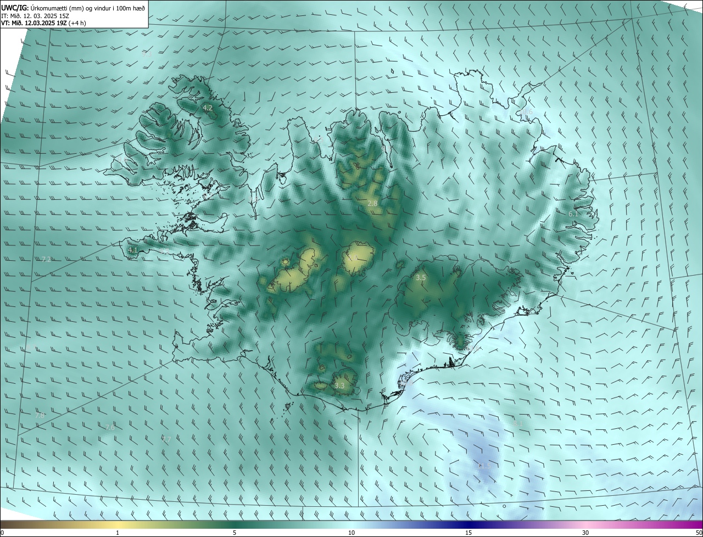
Task: Click the 50 tick label on color scale
Action: click(699, 533)
